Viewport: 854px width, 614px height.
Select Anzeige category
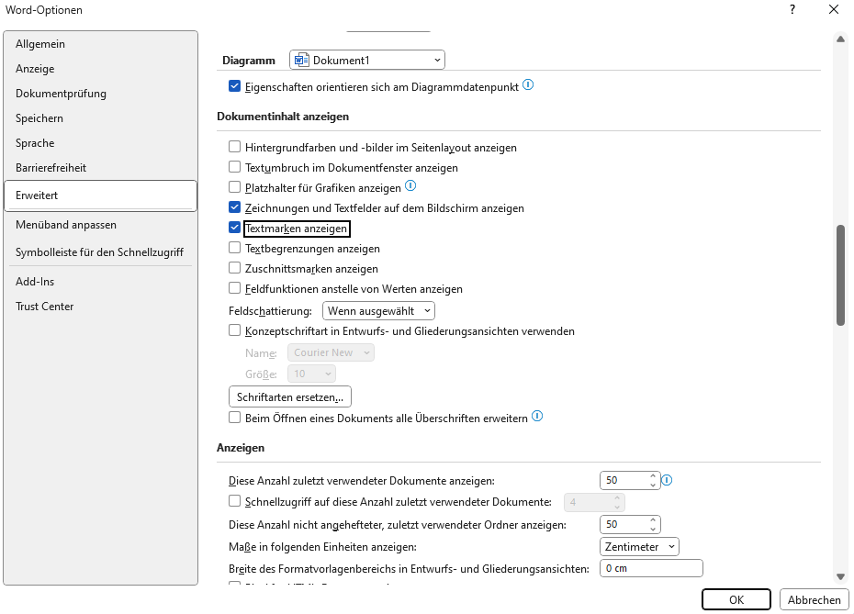coord(100,69)
